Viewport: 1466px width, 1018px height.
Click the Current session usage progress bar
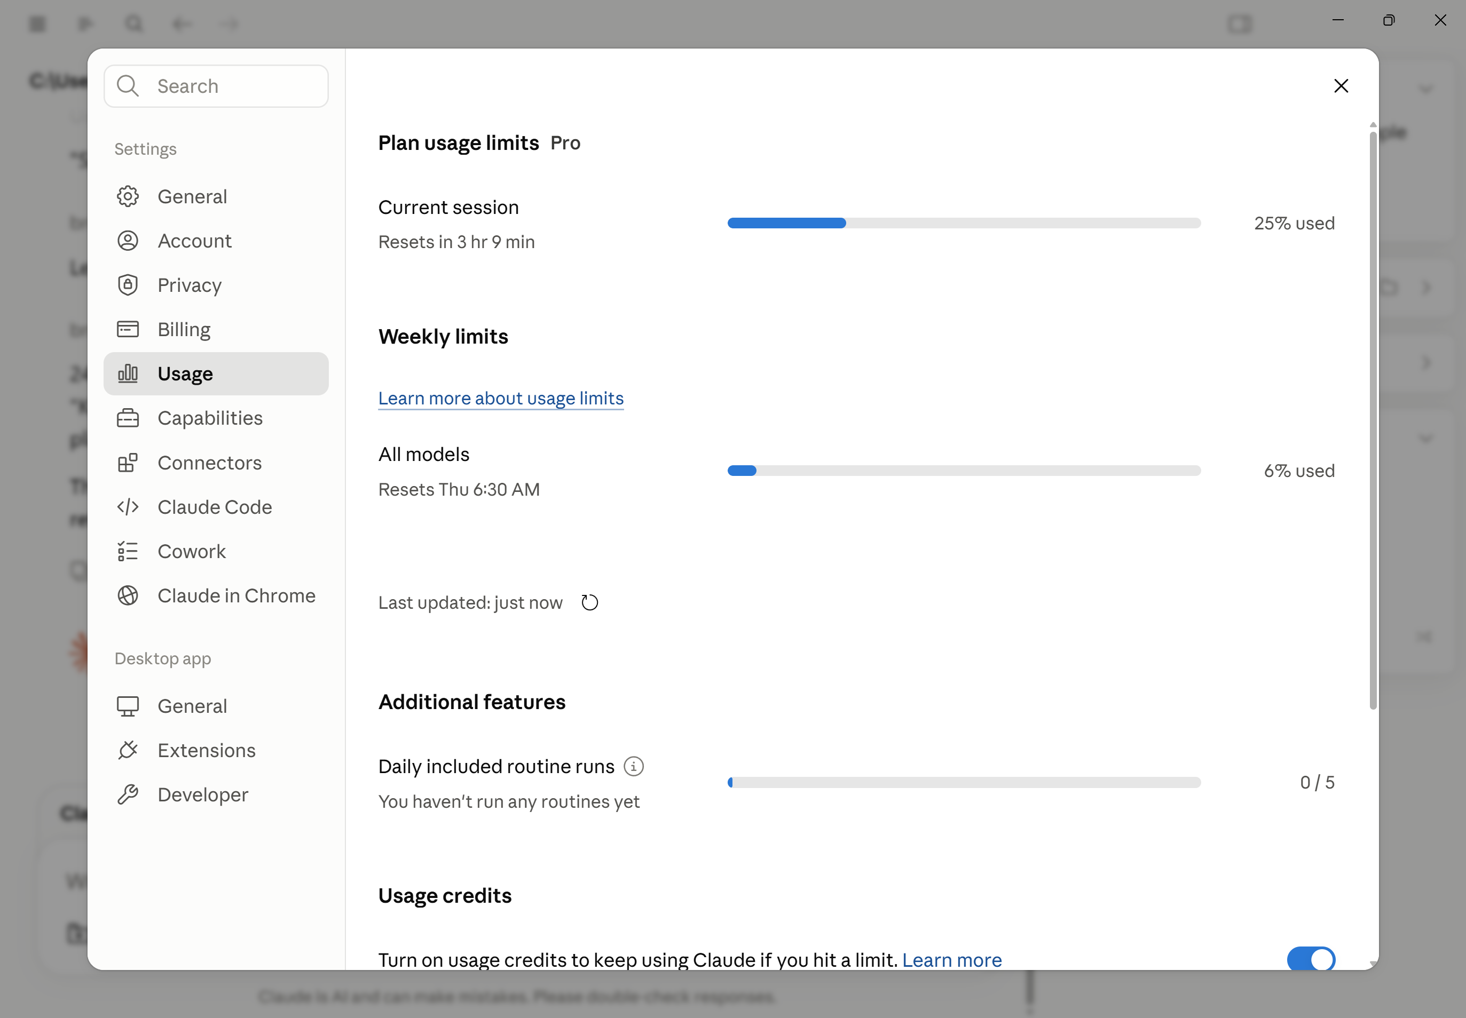[964, 223]
